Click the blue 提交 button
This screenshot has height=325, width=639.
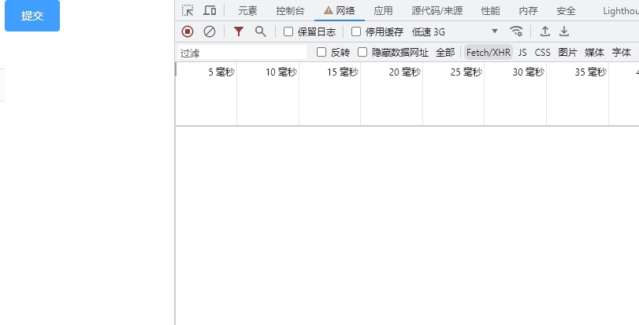pyautogui.click(x=32, y=16)
